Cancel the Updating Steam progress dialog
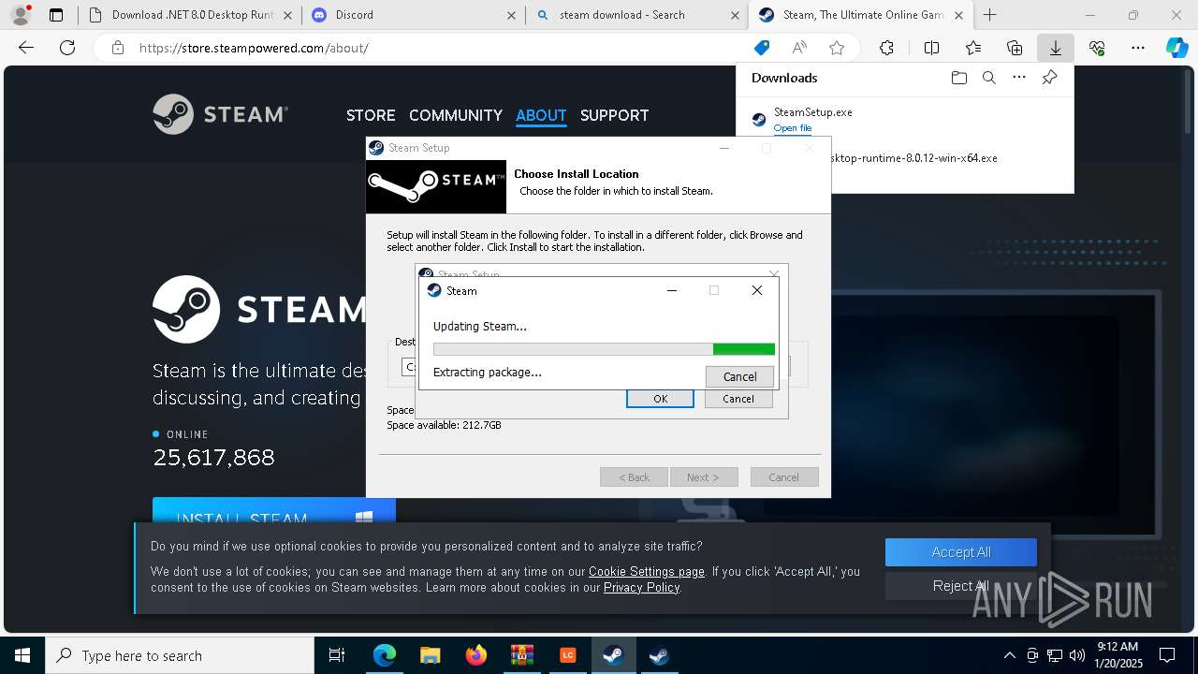1198x674 pixels. click(x=739, y=376)
